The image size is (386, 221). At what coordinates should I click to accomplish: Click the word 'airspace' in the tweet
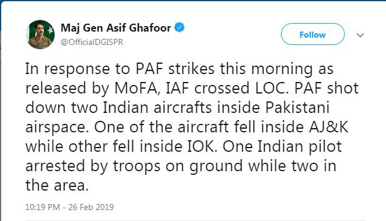click(x=57, y=127)
